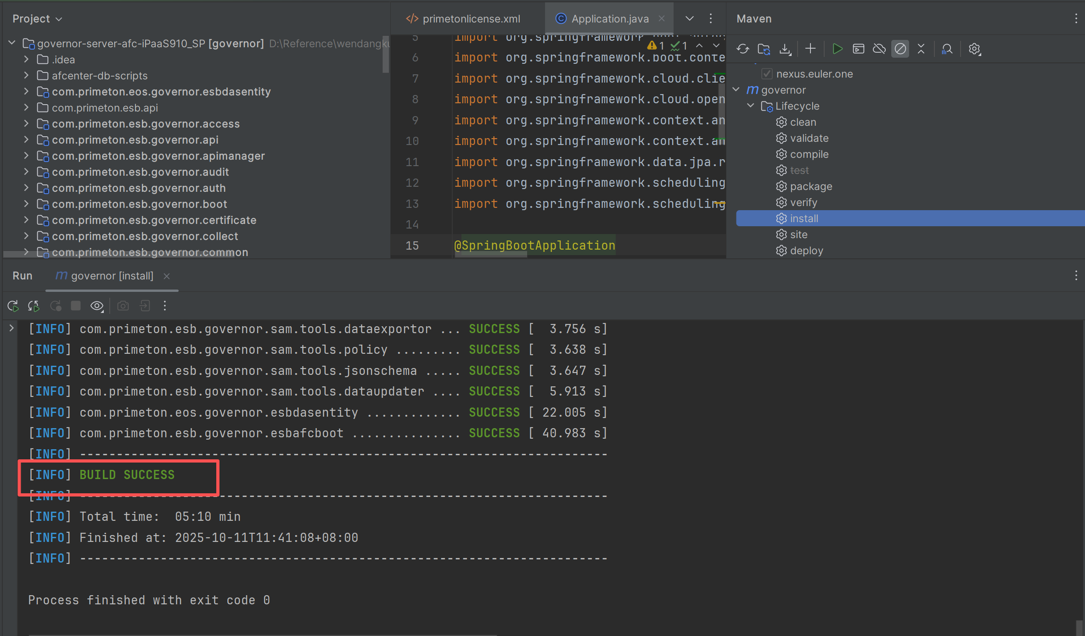Screen dimensions: 1085x636
Task: Toggle the eye view icon in the Run toolbar
Action: click(97, 306)
